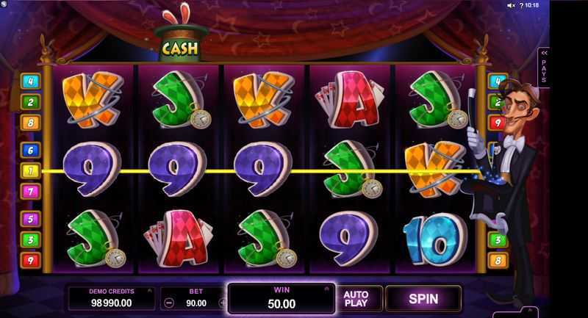The image size is (588, 318).
Task: Select payline 4 marker on left
Action: tap(31, 82)
